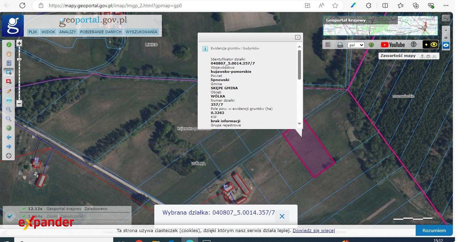Select the identify info tool
This screenshot has width=467, height=242.
pyautogui.click(x=9, y=44)
